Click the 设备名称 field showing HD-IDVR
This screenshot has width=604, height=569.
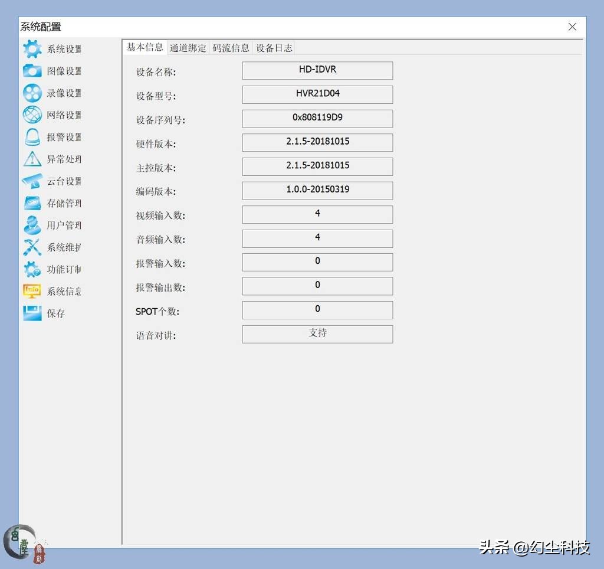pyautogui.click(x=317, y=70)
